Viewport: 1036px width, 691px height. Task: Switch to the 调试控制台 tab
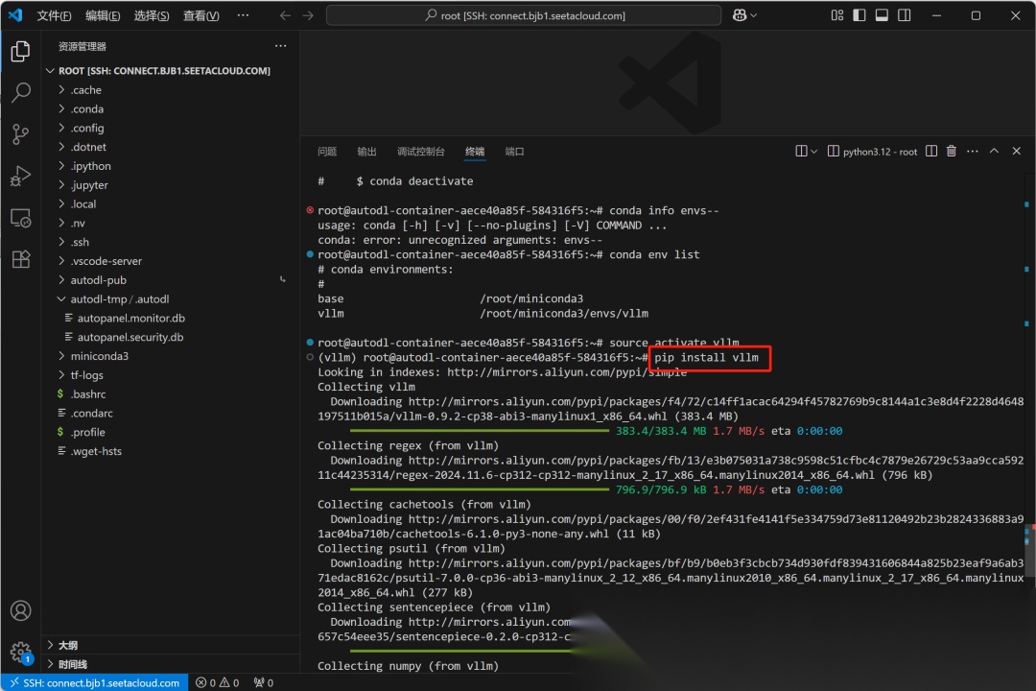coord(420,152)
